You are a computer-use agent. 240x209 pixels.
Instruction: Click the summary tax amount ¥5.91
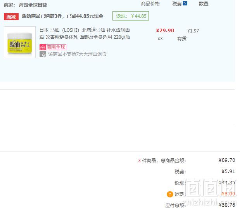click(x=228, y=171)
